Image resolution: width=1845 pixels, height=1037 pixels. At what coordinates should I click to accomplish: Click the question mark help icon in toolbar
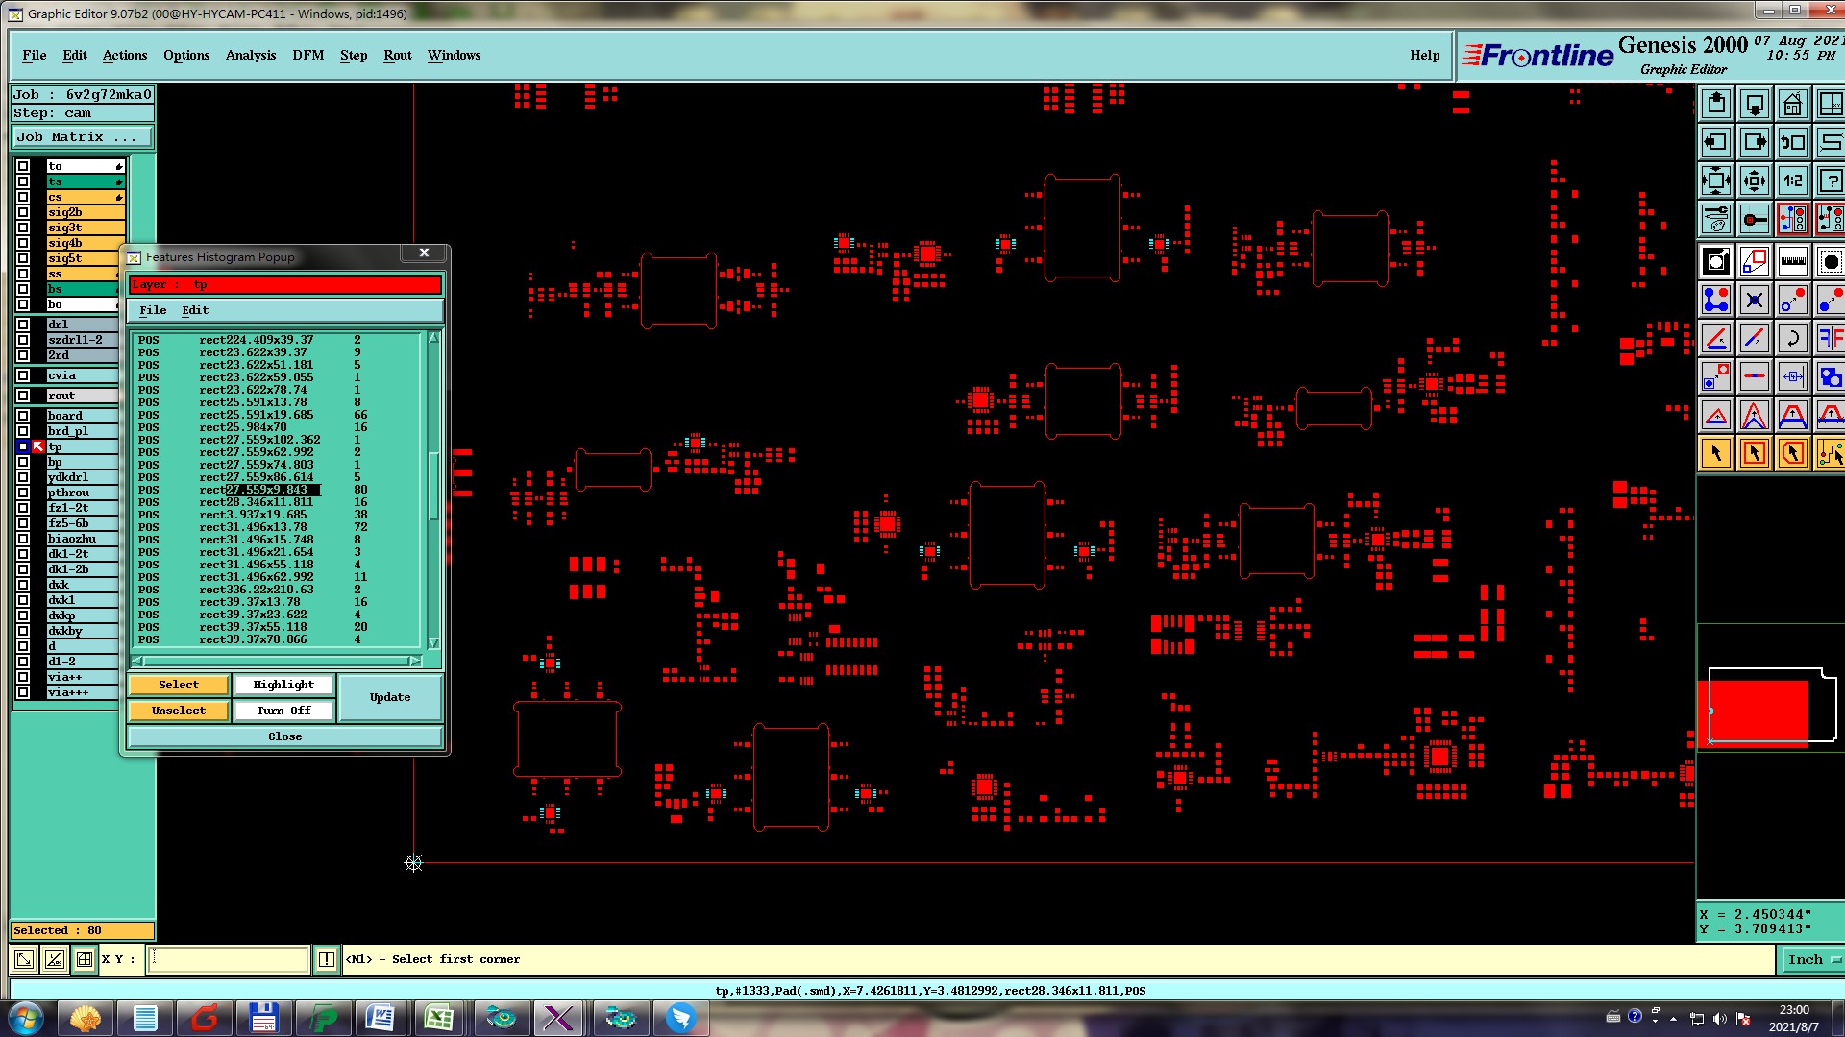1831,181
